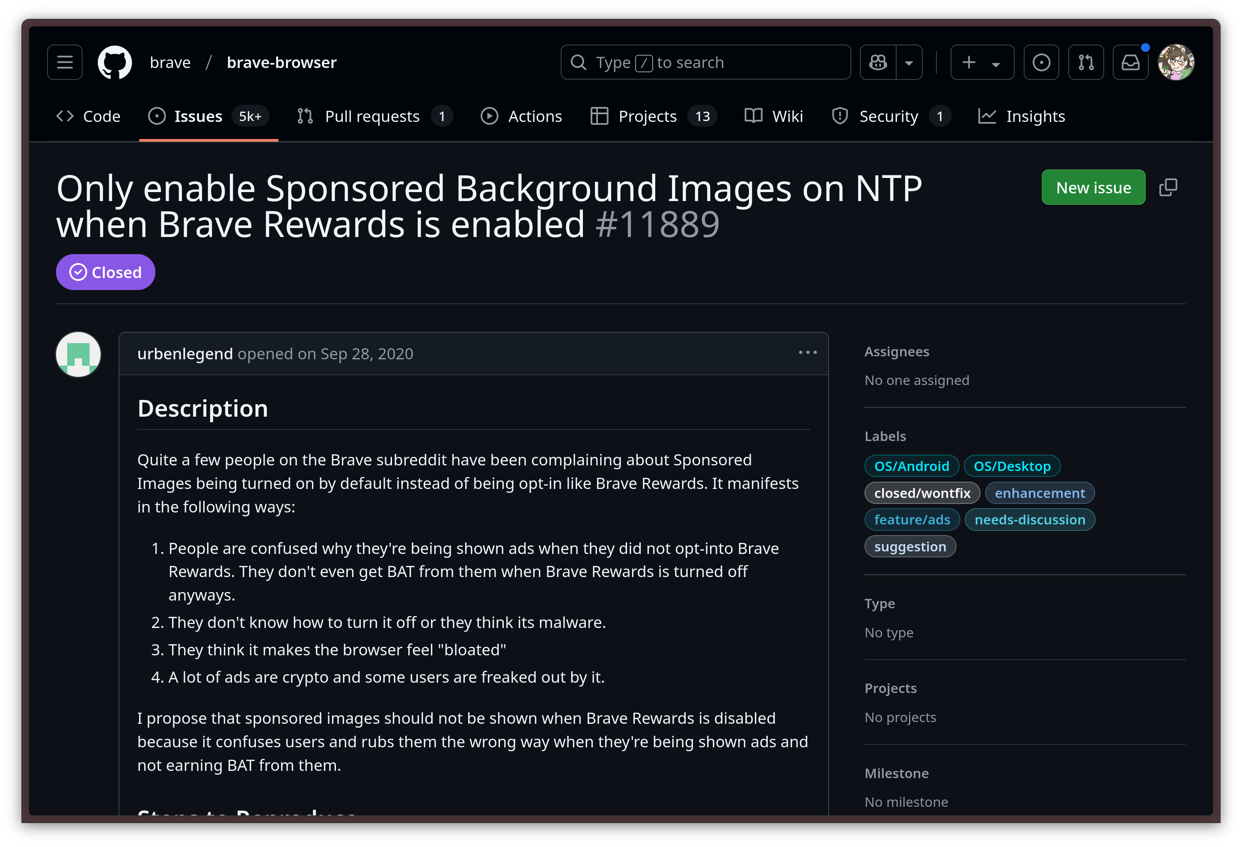
Task: Click the Closed status badge
Action: click(106, 272)
